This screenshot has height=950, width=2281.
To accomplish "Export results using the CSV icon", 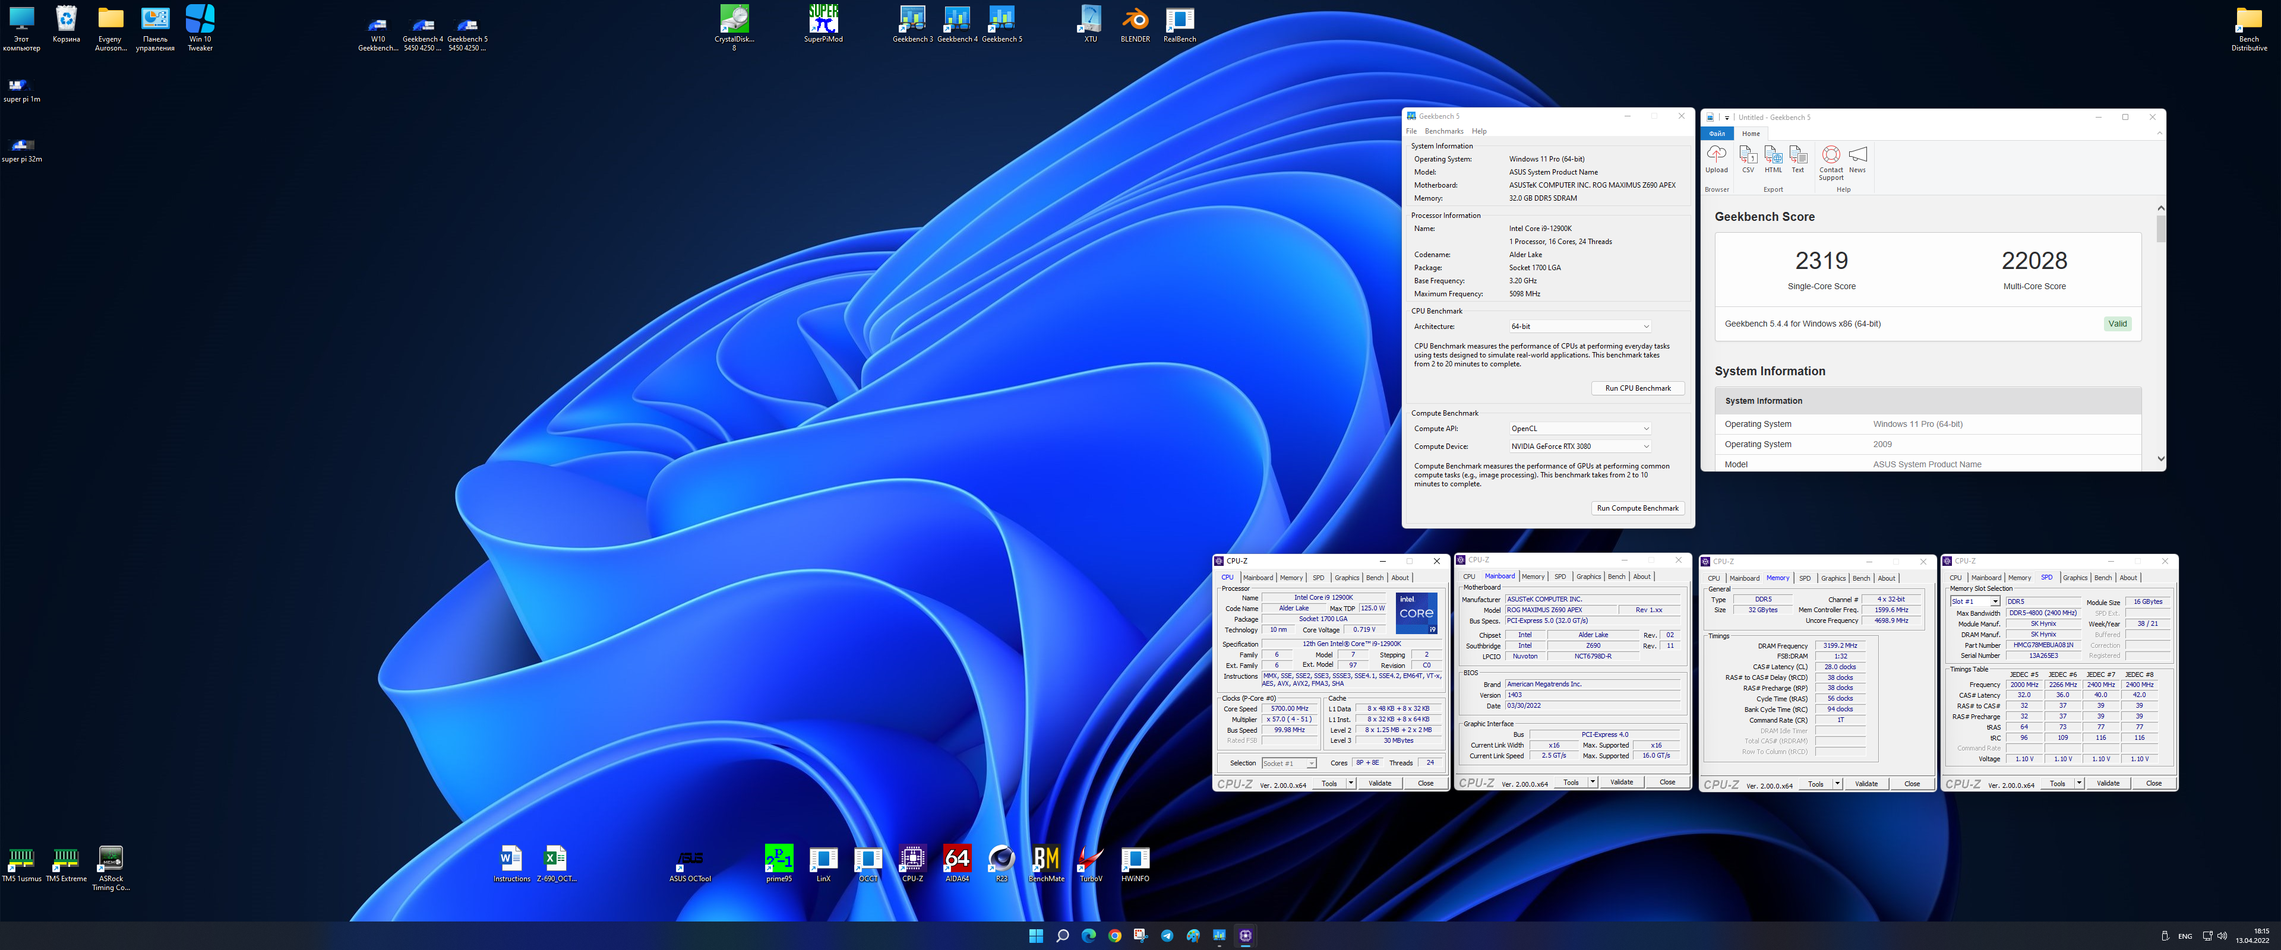I will coord(1748,159).
